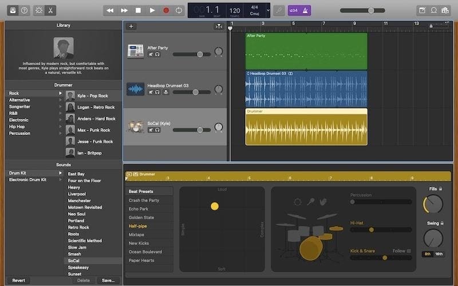Toggle the Metronome button
The image size is (458, 286).
click(x=305, y=10)
